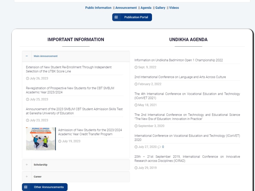The height and width of the screenshot is (191, 255).
Task: Click the comment bubble icon on IConVET 2020
Action: [159, 147]
